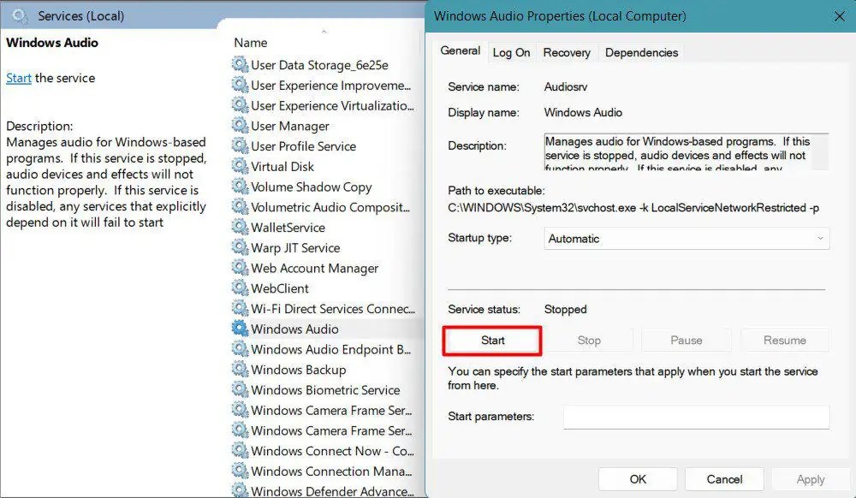Select the Windows Audio service icon
The width and height of the screenshot is (856, 498).
coord(238,329)
